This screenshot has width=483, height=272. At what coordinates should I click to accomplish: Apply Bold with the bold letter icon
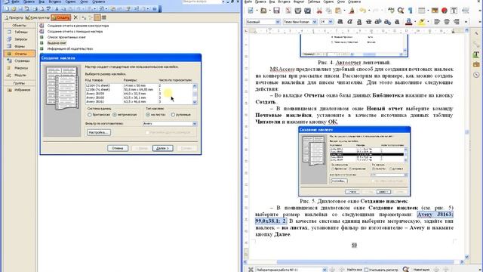click(340, 22)
